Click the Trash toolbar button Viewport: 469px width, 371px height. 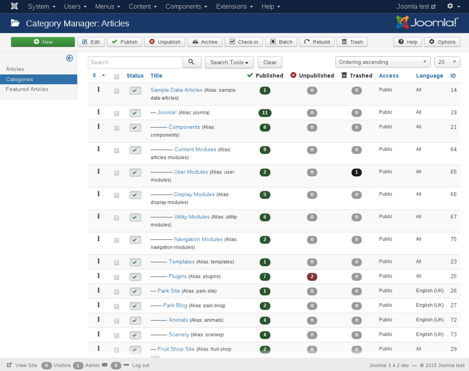coord(352,42)
